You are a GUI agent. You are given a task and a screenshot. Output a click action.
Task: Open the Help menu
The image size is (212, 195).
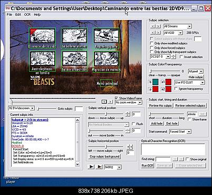click(37, 15)
